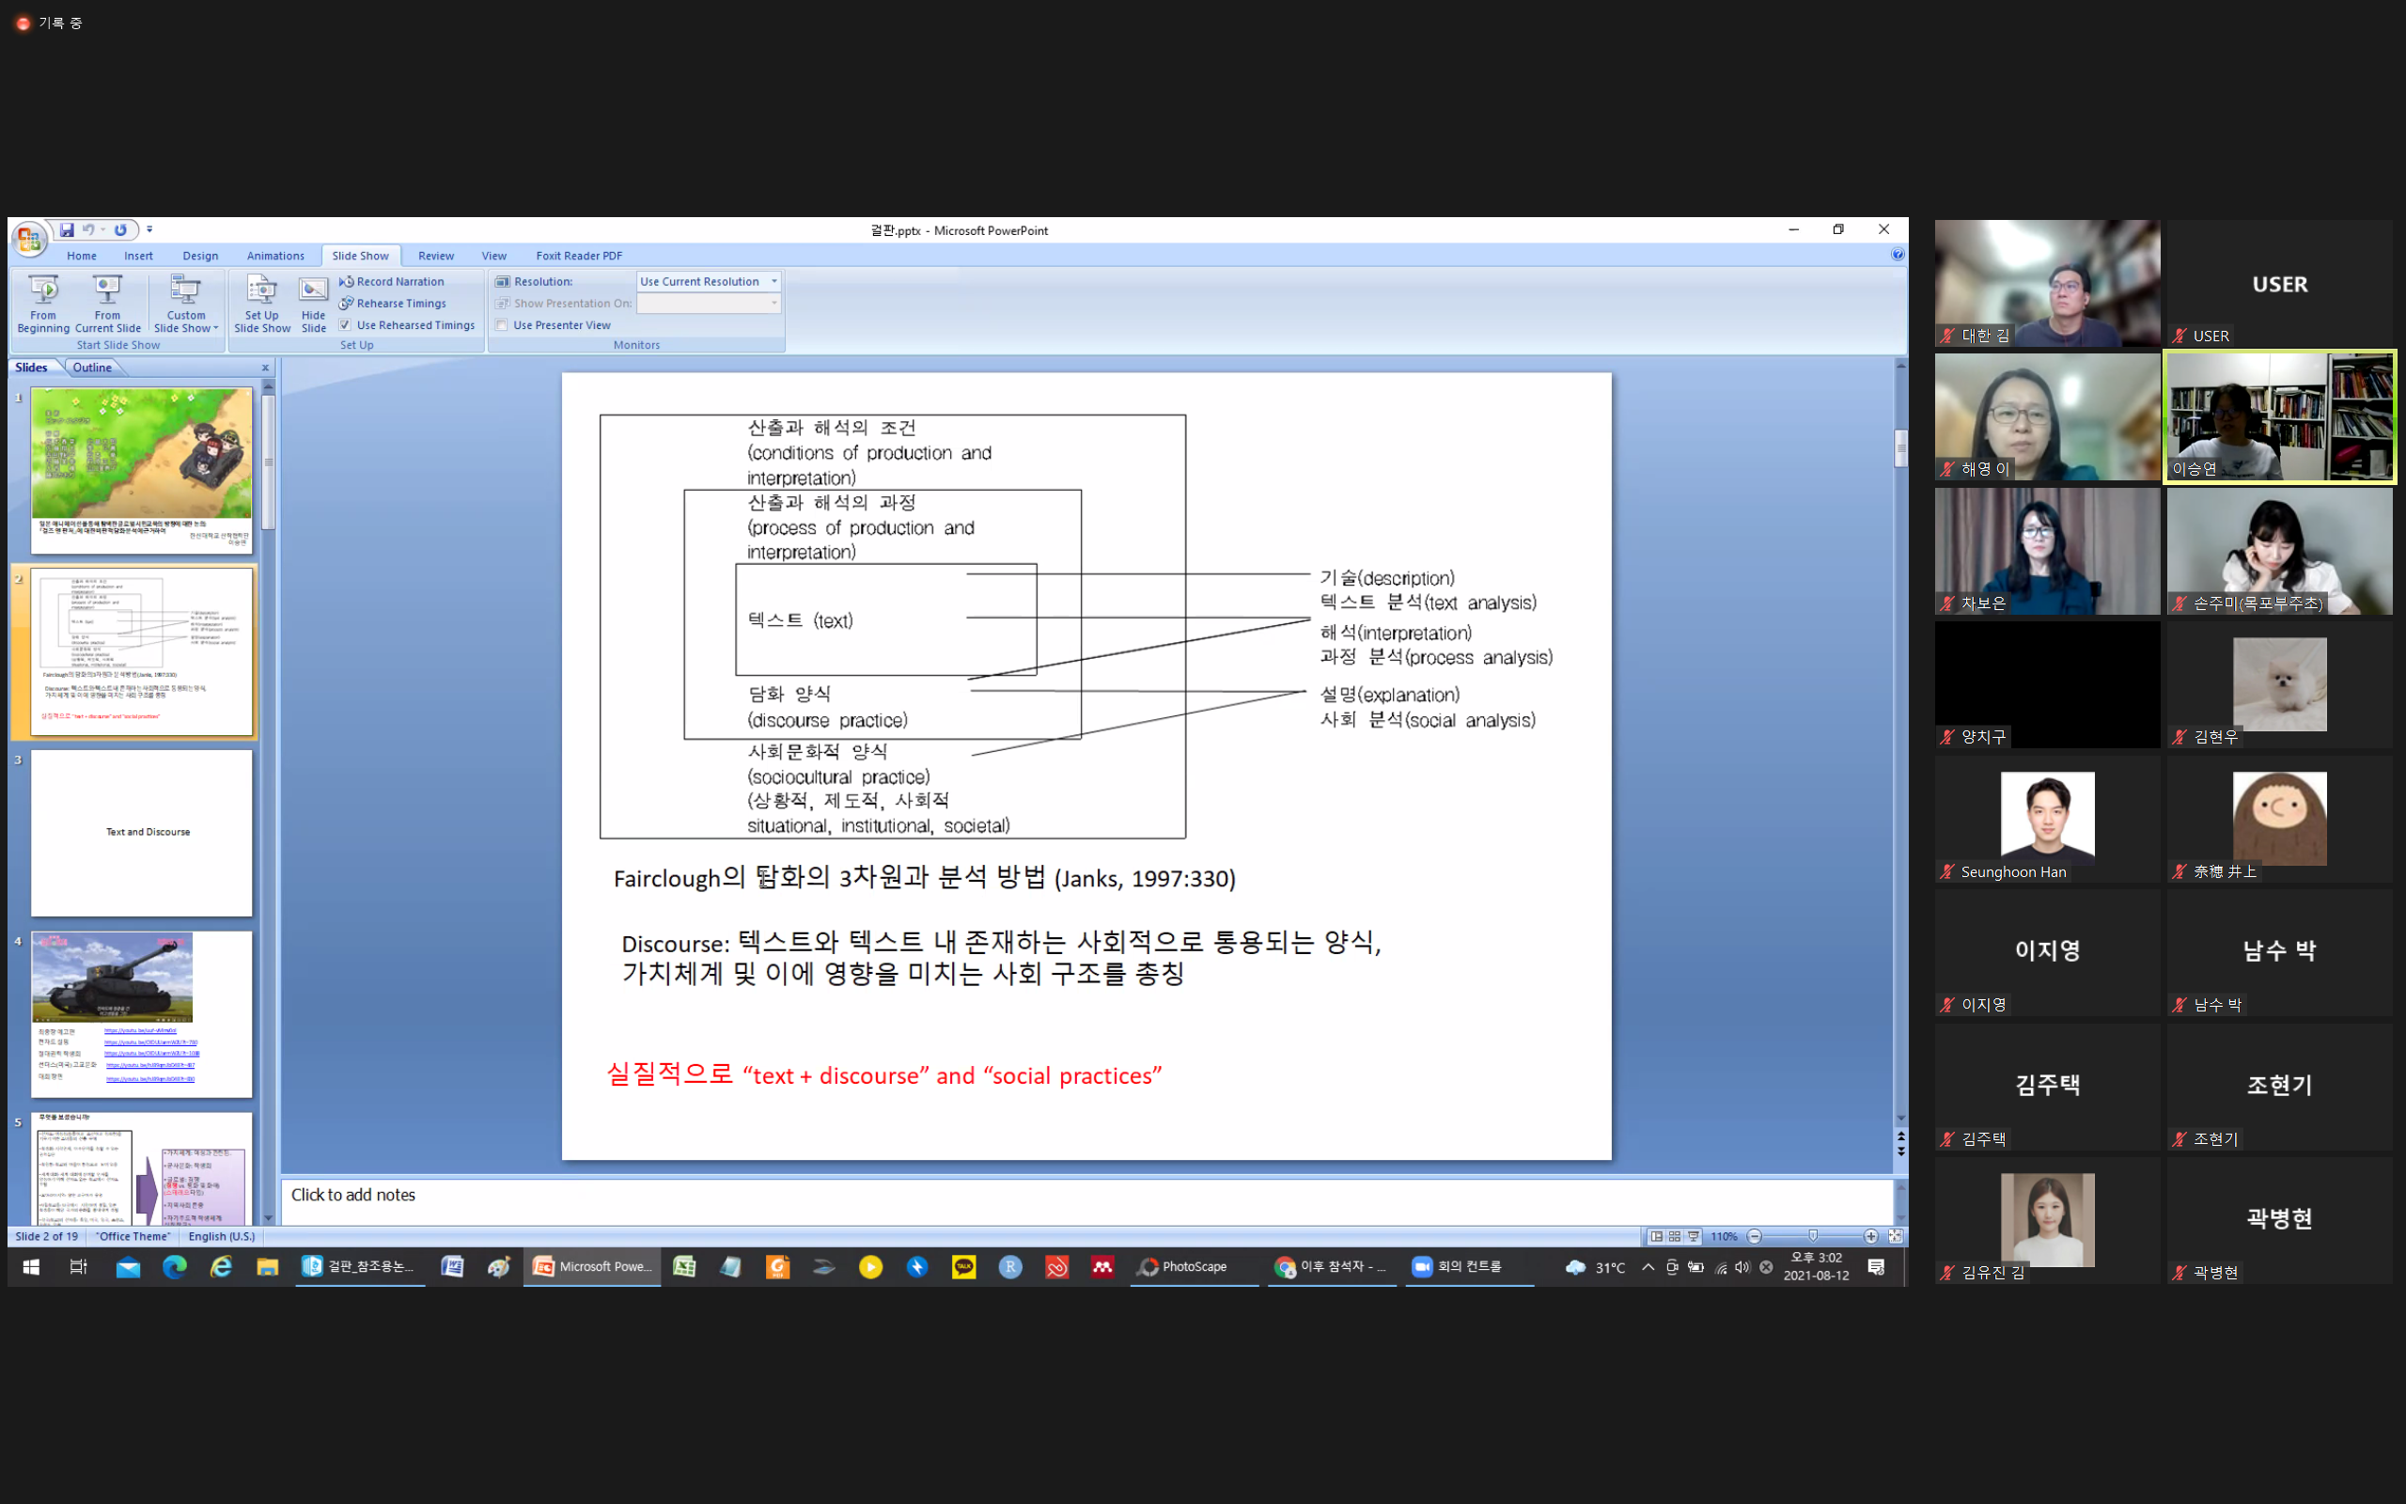2406x1504 pixels.
Task: Click "Office Theme" in status bar
Action: pyautogui.click(x=133, y=1236)
